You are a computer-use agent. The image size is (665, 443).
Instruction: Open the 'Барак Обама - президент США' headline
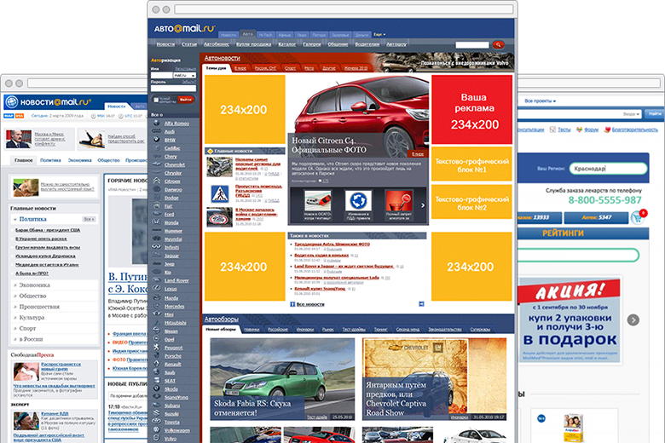point(48,230)
